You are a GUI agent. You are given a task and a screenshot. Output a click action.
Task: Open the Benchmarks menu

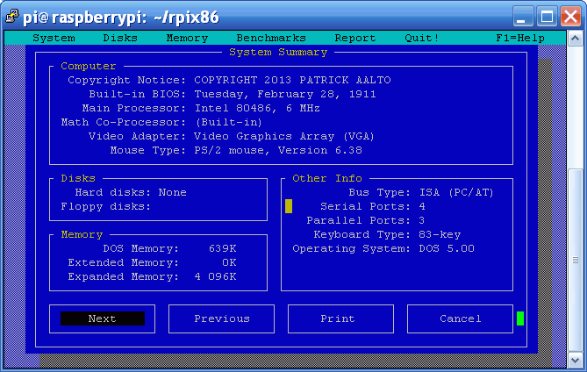pos(271,38)
